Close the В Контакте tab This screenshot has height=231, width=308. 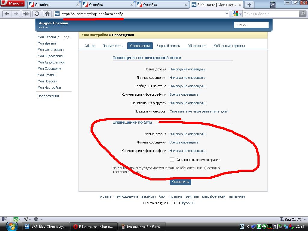pos(240,5)
